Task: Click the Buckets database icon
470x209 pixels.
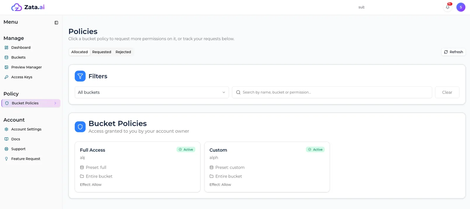Action: pos(6,57)
